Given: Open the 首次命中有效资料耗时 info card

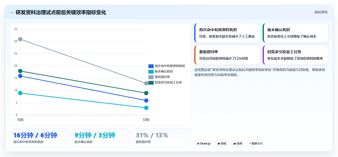Looking at the screenshot, I should pyautogui.click(x=227, y=33).
